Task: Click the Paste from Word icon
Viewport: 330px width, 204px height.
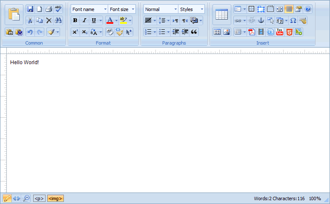Action: pos(19,32)
